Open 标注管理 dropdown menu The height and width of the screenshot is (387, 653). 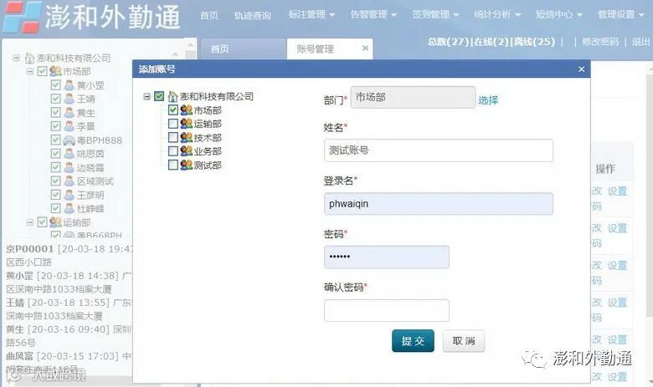pyautogui.click(x=311, y=14)
